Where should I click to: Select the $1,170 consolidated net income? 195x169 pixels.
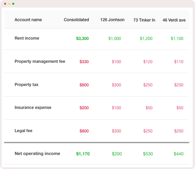tap(83, 154)
